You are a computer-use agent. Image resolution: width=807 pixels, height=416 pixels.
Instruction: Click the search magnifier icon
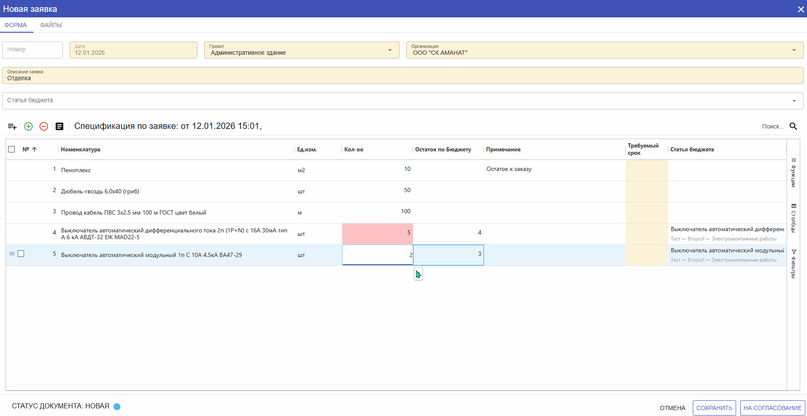click(793, 126)
